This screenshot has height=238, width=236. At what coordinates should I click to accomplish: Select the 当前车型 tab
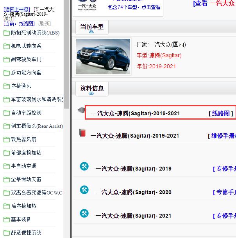coord(92,27)
